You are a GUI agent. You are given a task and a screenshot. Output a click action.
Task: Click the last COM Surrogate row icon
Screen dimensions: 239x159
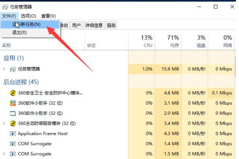pyautogui.click(x=13, y=154)
